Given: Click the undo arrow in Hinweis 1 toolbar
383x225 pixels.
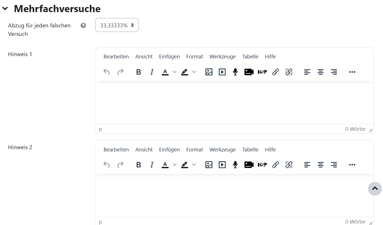Looking at the screenshot, I should (x=107, y=72).
